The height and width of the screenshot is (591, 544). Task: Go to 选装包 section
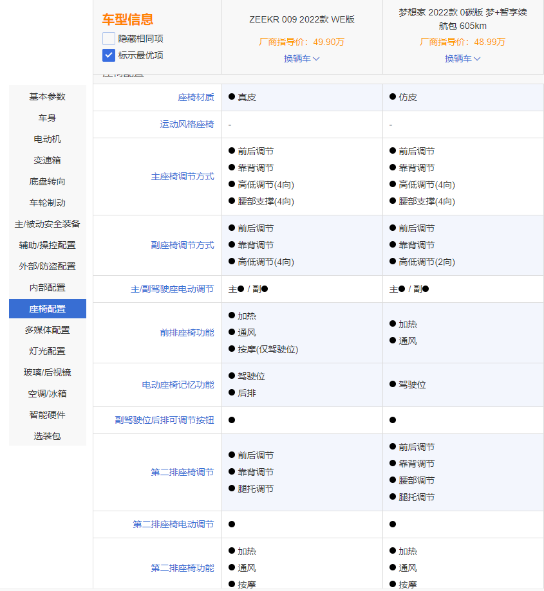pyautogui.click(x=47, y=436)
